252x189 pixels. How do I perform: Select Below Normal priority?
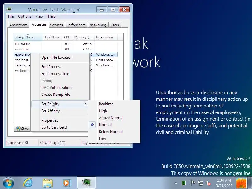[114, 131]
